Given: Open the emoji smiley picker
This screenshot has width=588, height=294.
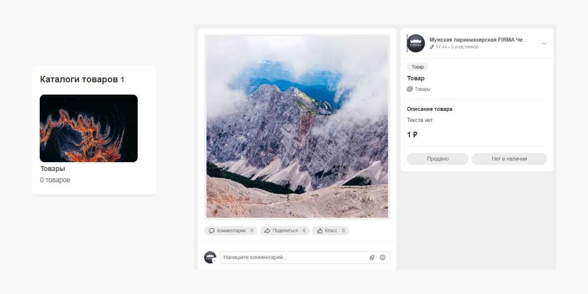Looking at the screenshot, I should pos(383,257).
